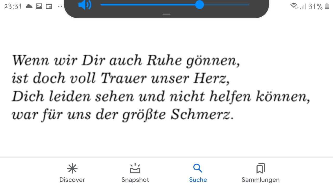Open the Snapshot icon

[135, 169]
